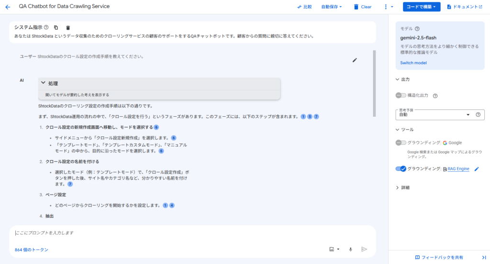Screen dimensions: 490x264
Task: Click the back arrow icon
Action: coord(8,7)
